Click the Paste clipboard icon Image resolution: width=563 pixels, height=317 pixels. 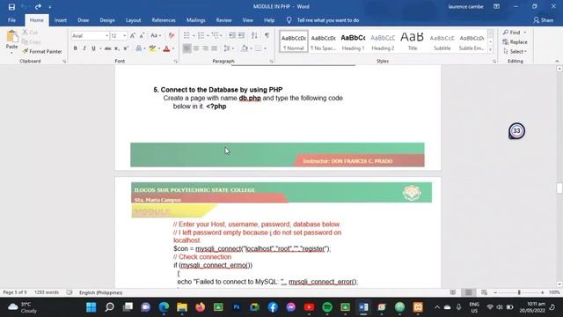(x=11, y=37)
